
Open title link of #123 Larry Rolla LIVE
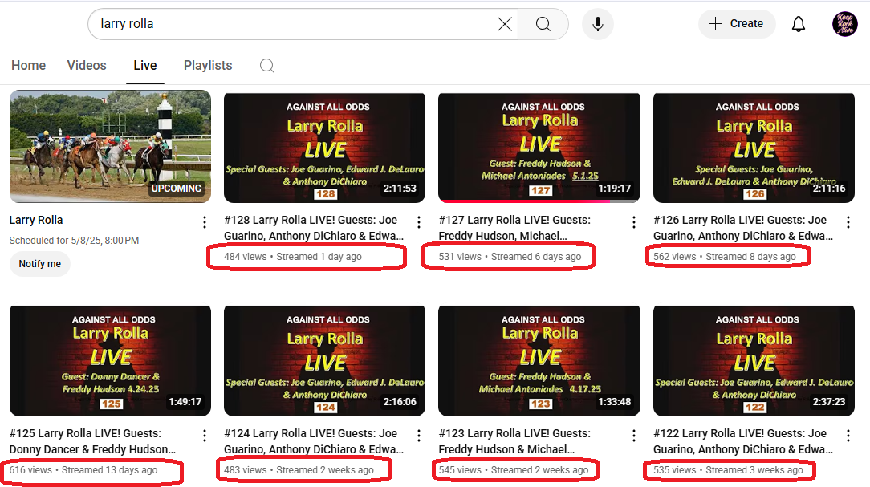(514, 441)
